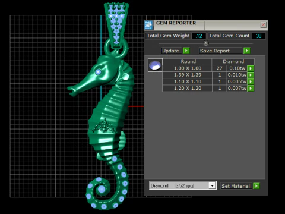
Task: Select the 1.10 X 1.10 size cell
Action: [187, 81]
